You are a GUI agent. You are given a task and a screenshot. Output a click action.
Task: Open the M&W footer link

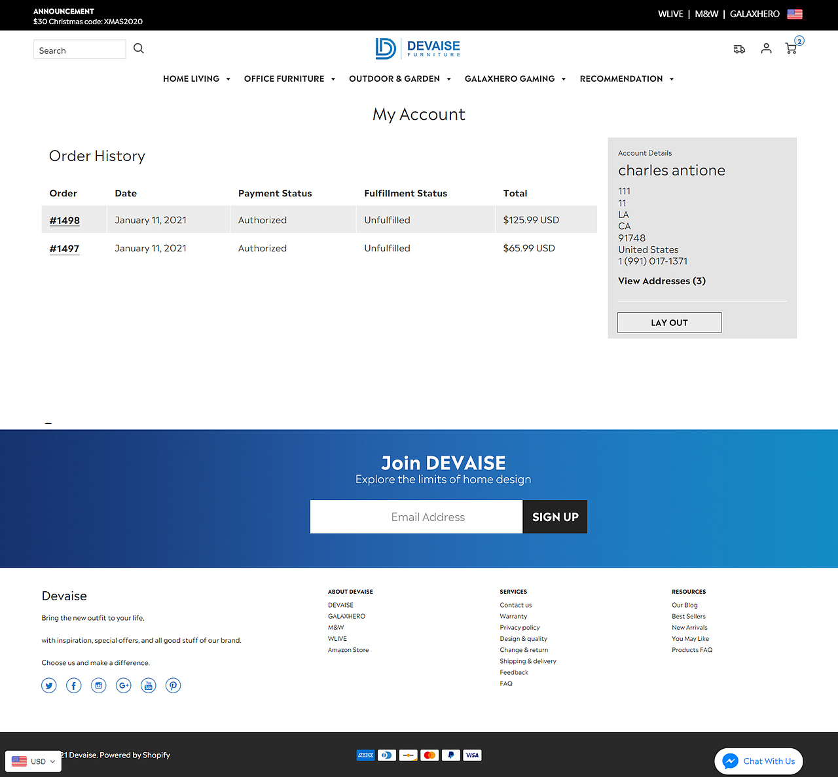click(336, 628)
